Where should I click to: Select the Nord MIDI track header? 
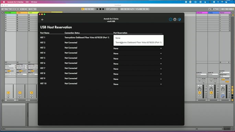click(x=10, y=13)
